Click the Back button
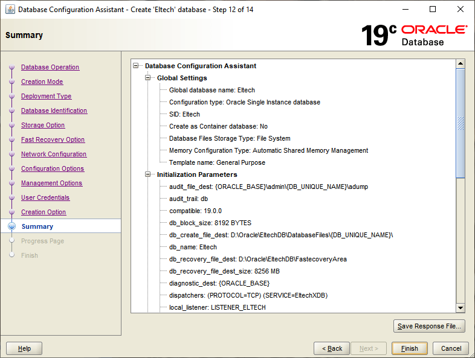This screenshot has width=475, height=358. click(x=332, y=348)
